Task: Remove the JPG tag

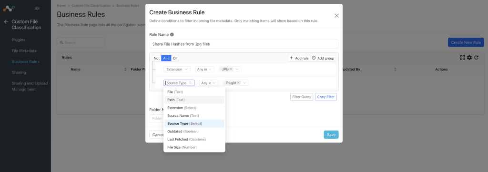Action: (x=231, y=69)
